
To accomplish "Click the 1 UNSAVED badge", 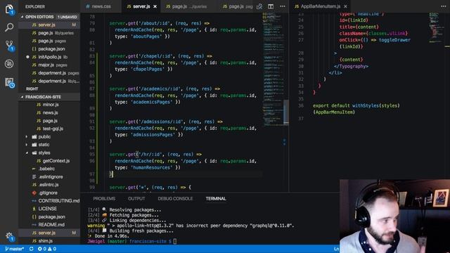I will 67,17.
